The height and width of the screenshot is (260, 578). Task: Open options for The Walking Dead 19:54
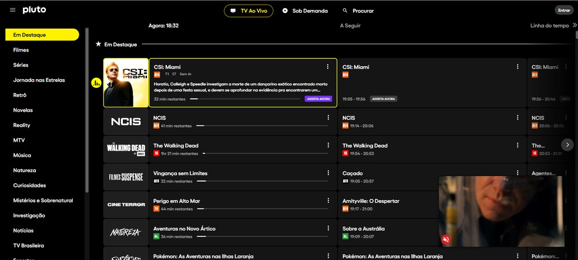(x=517, y=145)
